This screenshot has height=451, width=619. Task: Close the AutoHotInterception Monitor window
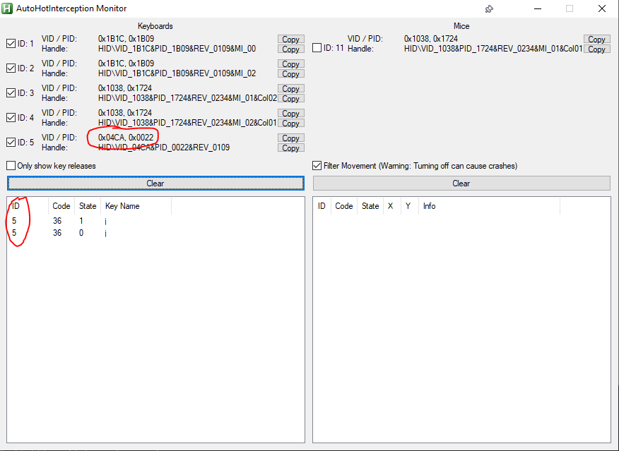(602, 8)
